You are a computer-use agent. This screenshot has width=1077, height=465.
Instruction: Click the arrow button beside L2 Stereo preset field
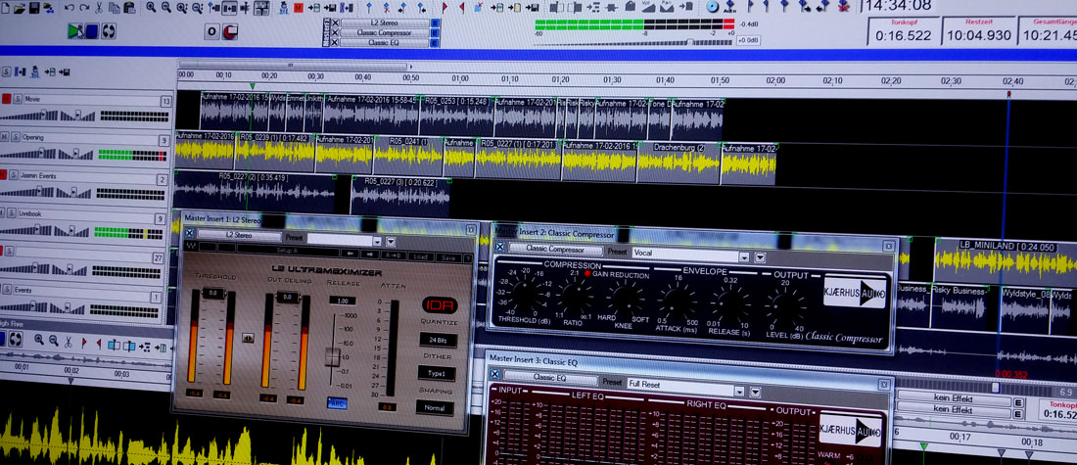click(x=391, y=241)
